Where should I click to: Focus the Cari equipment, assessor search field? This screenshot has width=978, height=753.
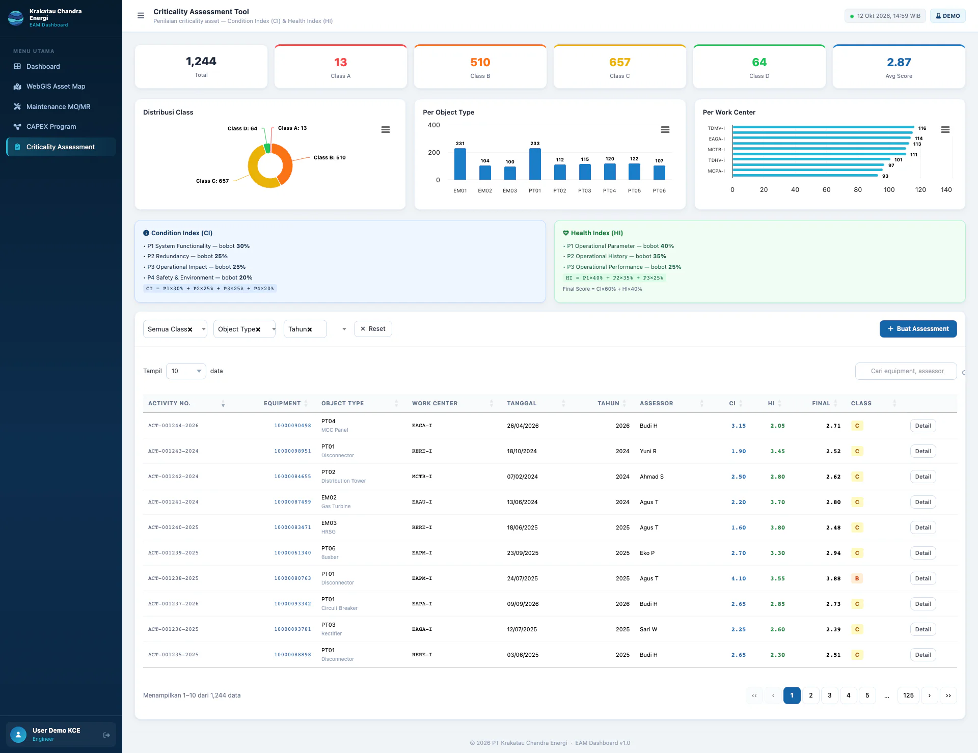906,371
